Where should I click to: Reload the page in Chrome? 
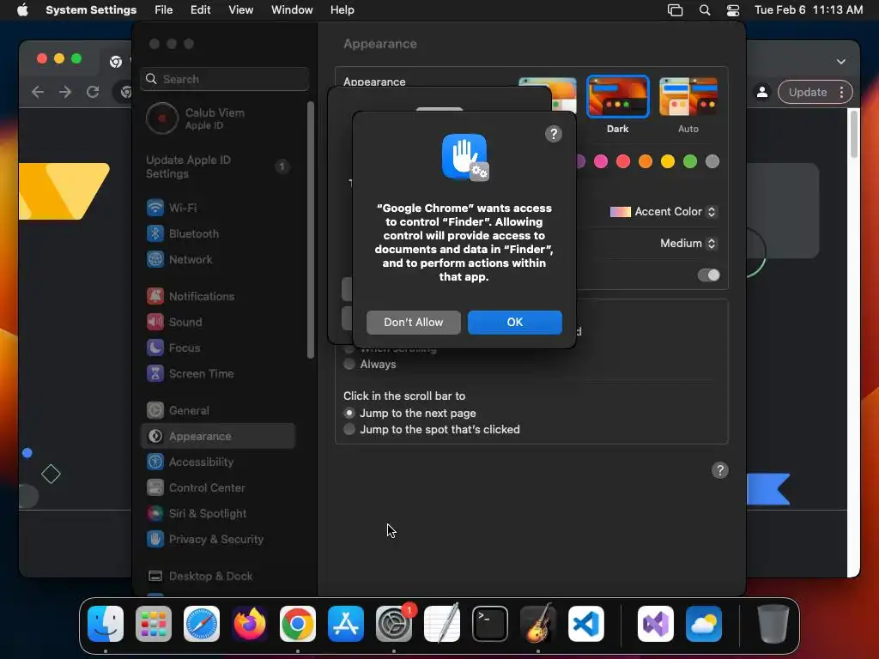93,92
